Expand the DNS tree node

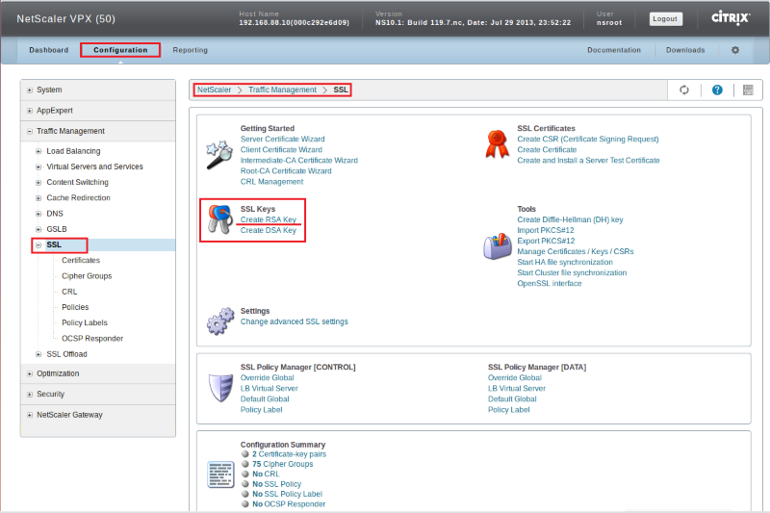point(38,214)
